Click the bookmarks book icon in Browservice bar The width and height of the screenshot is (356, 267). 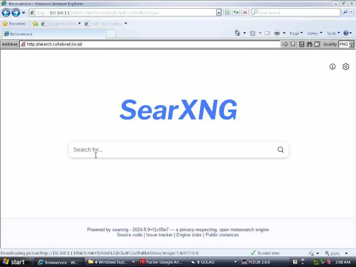click(x=302, y=44)
